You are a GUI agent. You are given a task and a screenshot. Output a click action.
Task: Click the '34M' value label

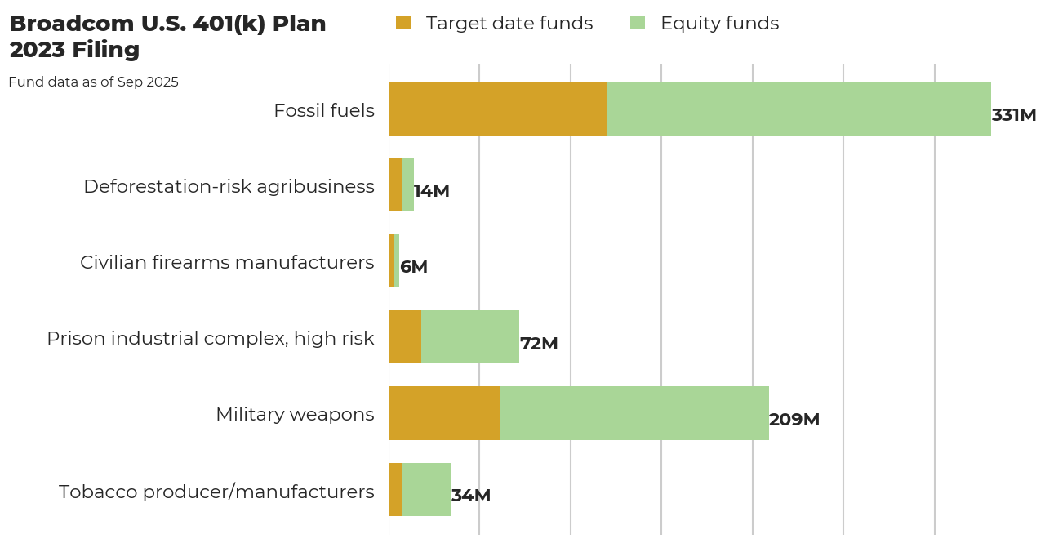[x=471, y=496]
